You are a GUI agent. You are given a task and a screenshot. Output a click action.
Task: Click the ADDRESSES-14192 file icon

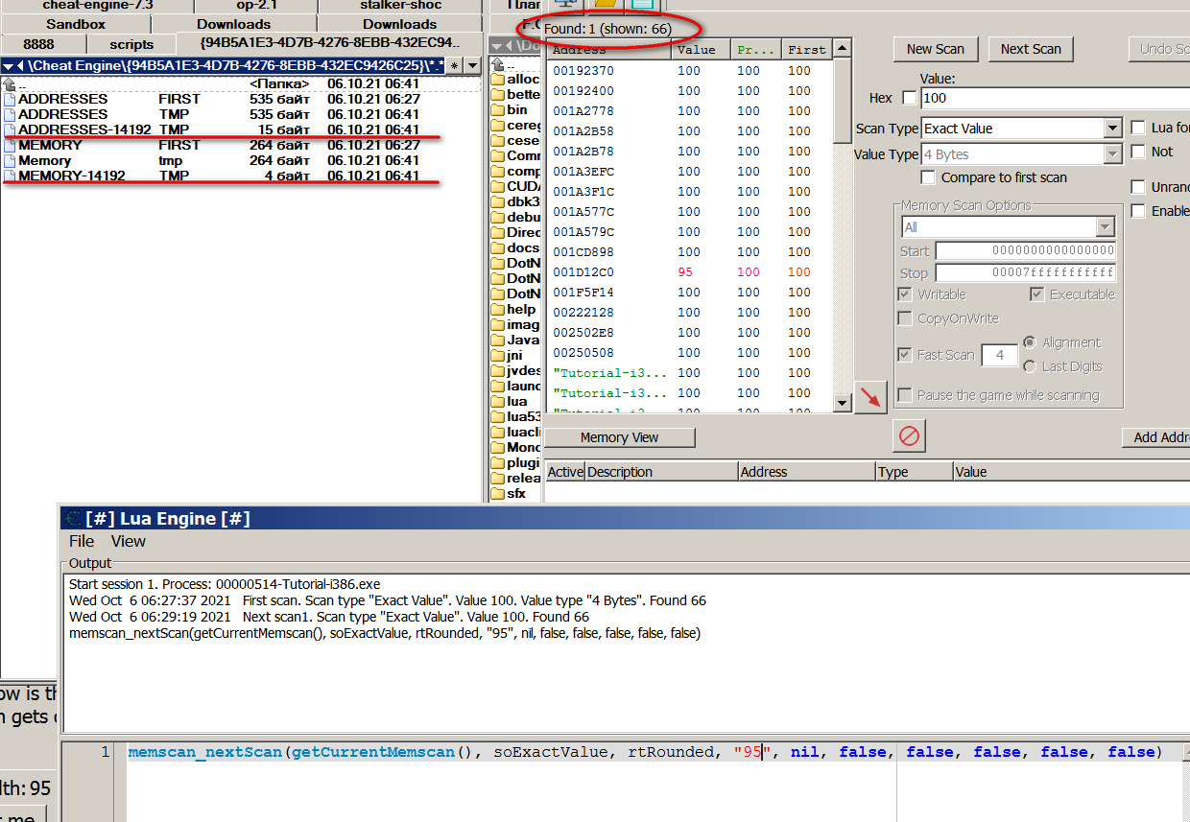(10, 129)
